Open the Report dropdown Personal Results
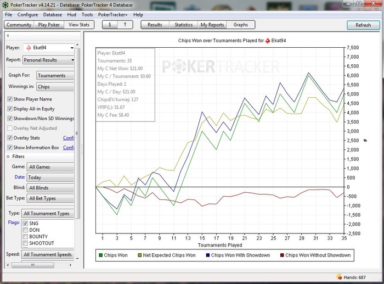This screenshot has height=284, width=384. click(49, 60)
